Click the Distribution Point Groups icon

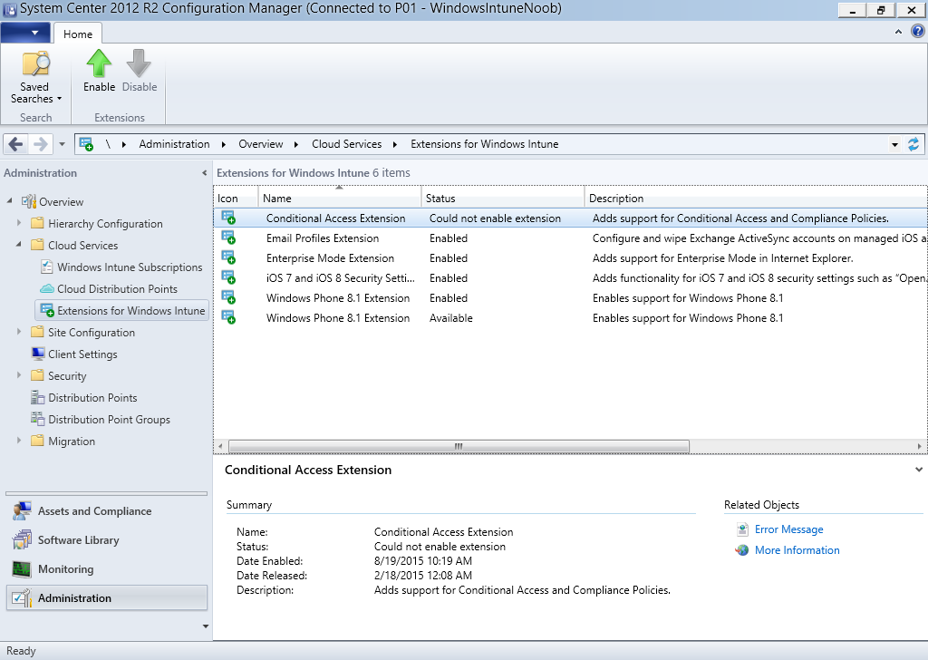click(38, 419)
